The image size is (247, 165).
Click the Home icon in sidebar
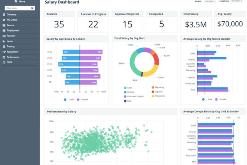(16, 1)
